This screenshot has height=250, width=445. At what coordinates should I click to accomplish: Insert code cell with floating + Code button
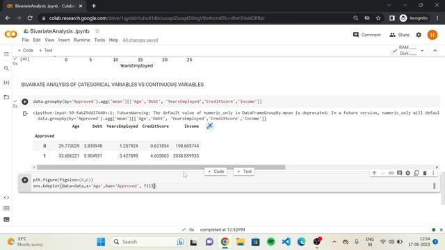coord(216,172)
